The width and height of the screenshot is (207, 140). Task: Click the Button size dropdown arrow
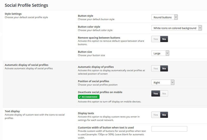tap(167, 53)
